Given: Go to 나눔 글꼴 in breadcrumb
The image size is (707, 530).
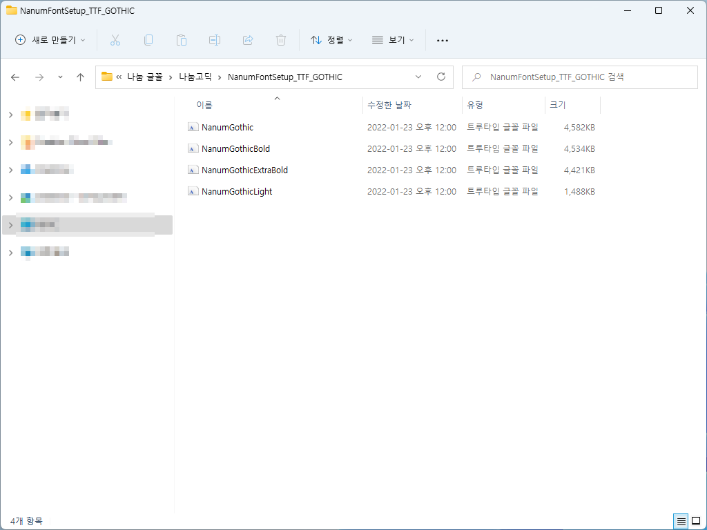Looking at the screenshot, I should [x=145, y=77].
